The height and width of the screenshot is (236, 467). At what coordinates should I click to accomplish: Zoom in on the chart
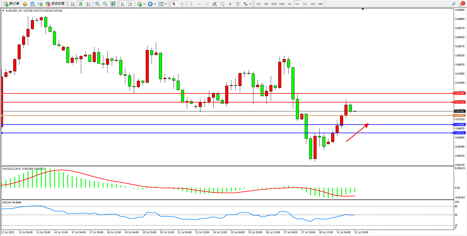click(97, 4)
